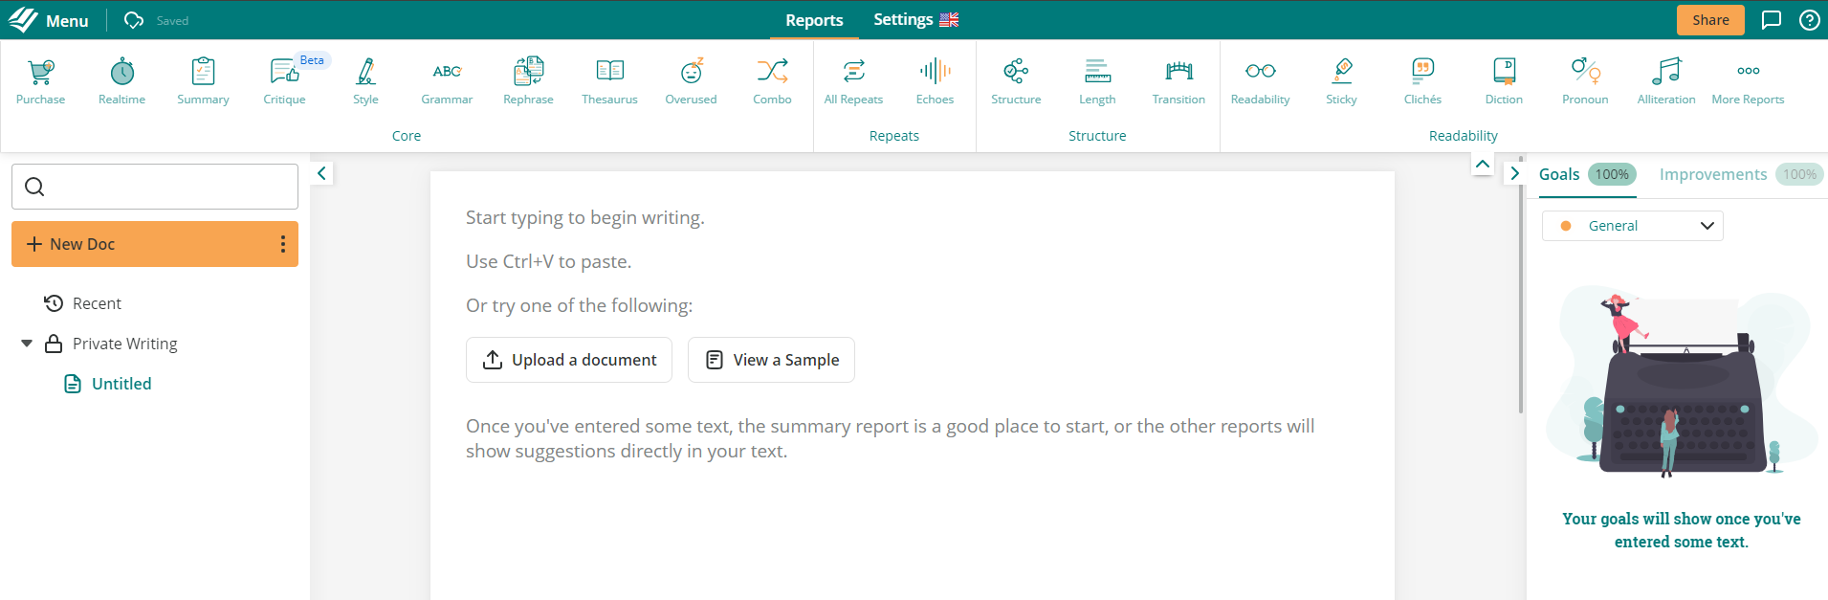This screenshot has height=600, width=1828.
Task: Open the General document type dropdown
Action: click(1633, 226)
